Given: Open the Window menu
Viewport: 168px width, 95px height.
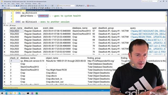Looking at the screenshot, I should [34, 3].
